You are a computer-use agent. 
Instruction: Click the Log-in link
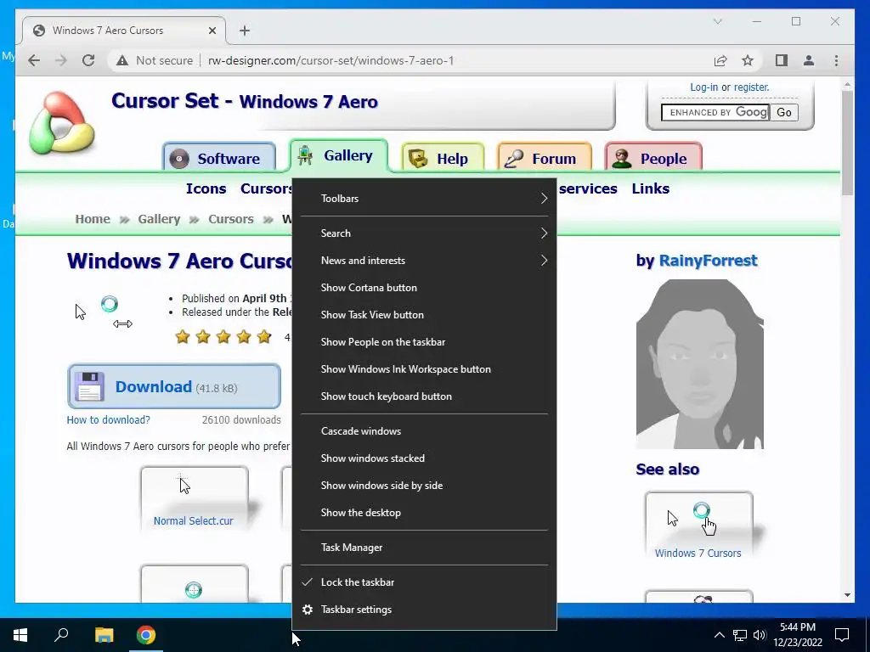[x=703, y=87]
